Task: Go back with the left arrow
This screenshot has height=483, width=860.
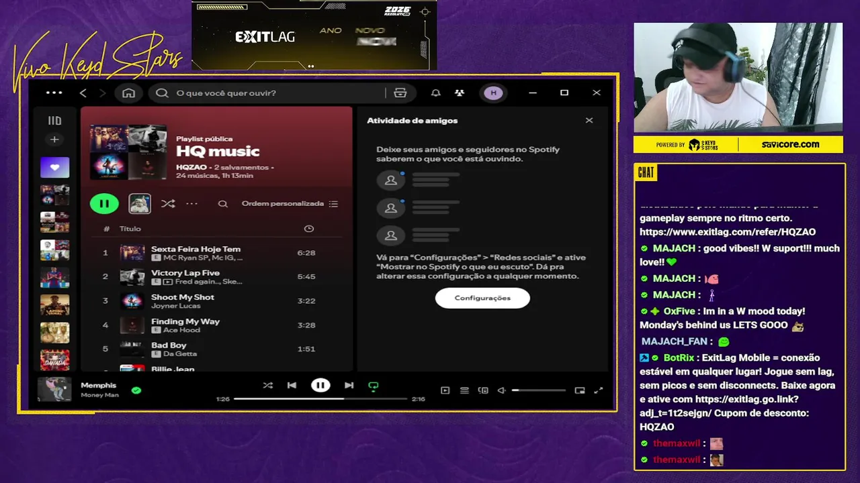Action: 83,93
